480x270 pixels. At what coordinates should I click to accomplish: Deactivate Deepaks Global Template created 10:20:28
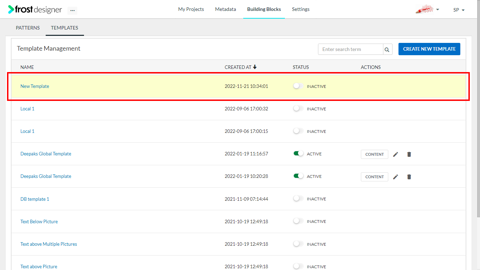pos(298,176)
